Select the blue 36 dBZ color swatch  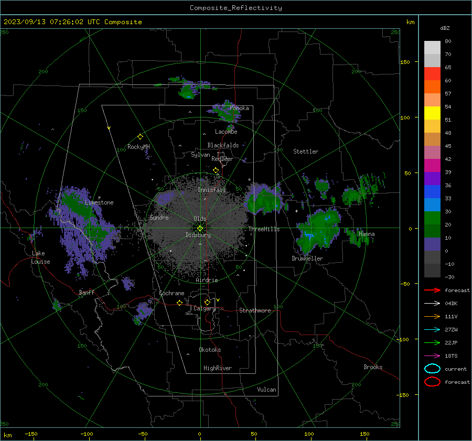click(432, 191)
